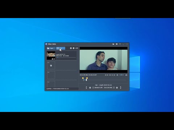This screenshot has width=174, height=130.
Task: Click the left bracket to mark the start point
Action: 86,87
